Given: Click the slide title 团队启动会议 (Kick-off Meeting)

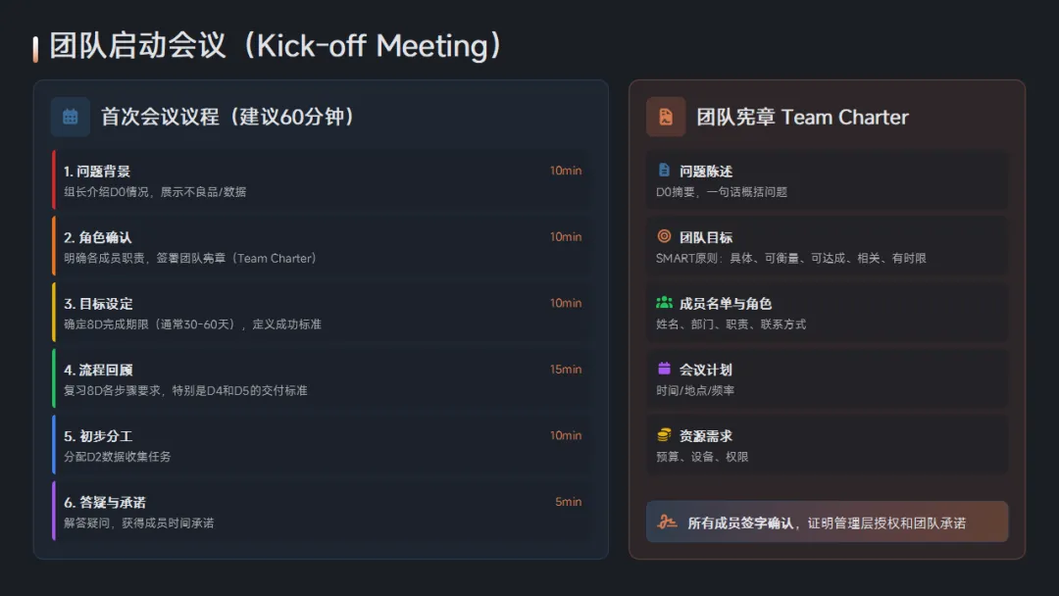Looking at the screenshot, I should click(x=276, y=46).
